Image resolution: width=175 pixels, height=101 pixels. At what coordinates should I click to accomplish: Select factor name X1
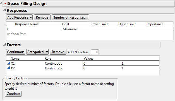pos(13,64)
